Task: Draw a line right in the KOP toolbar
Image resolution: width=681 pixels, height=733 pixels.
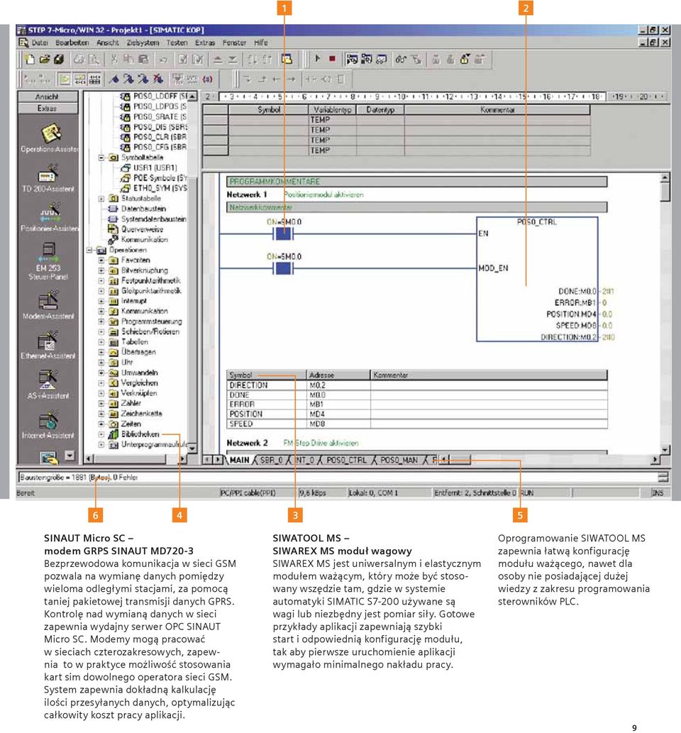Action: (x=291, y=79)
